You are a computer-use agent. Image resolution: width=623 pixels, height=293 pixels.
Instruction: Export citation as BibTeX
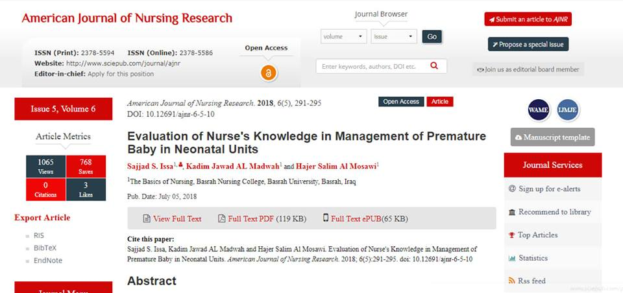click(x=45, y=248)
